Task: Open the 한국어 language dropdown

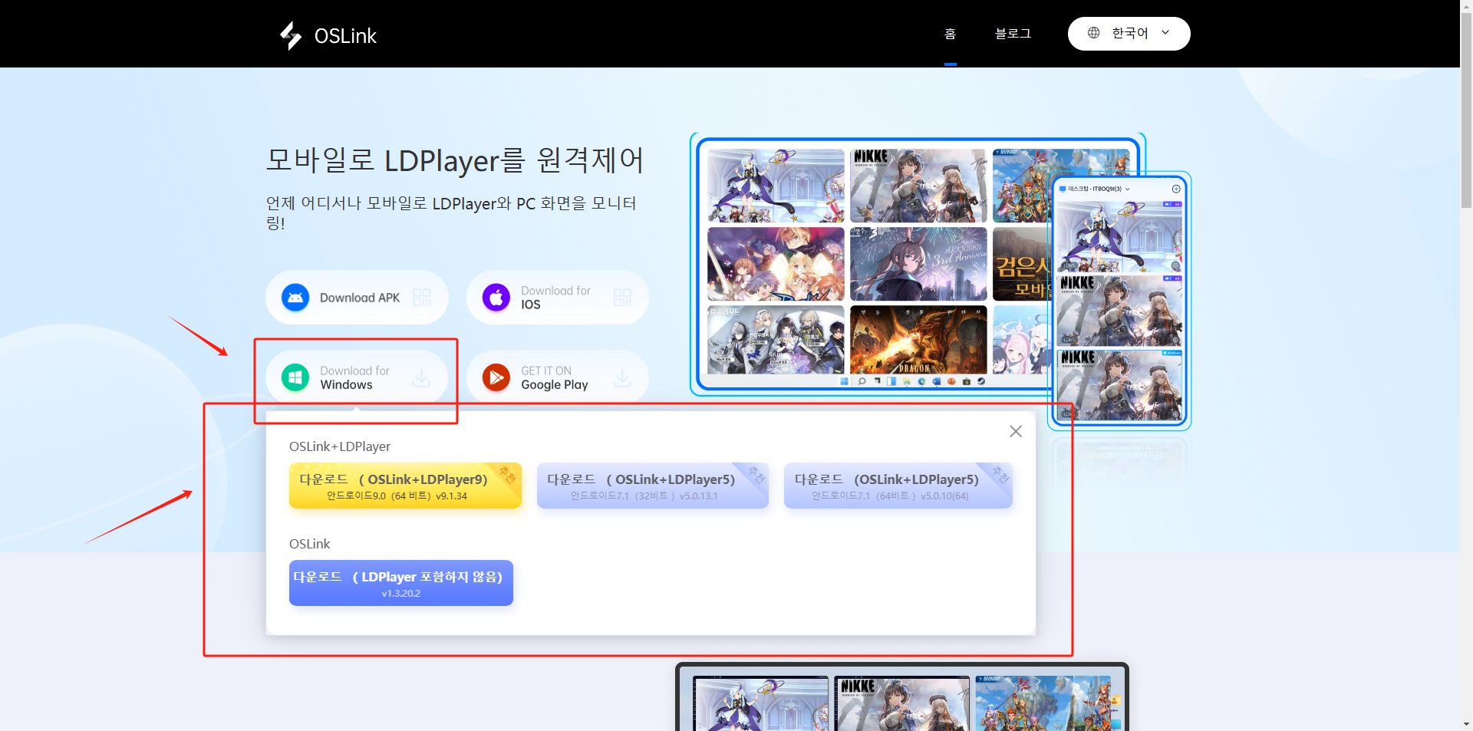Action: [1129, 34]
